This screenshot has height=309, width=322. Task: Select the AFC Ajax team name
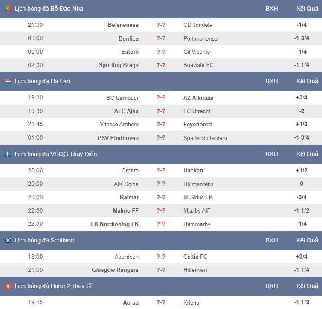coord(126,111)
